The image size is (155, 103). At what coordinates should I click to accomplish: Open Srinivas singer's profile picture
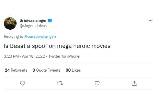coord(10,23)
